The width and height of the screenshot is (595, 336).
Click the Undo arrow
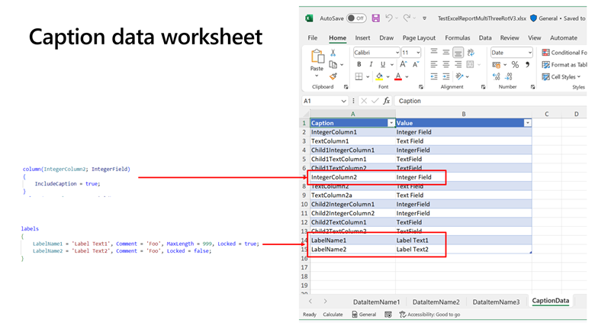(388, 18)
